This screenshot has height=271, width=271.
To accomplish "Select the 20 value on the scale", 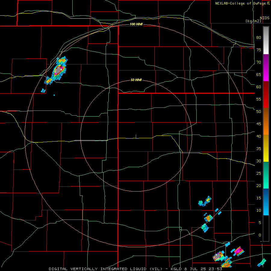I will coord(259,185).
